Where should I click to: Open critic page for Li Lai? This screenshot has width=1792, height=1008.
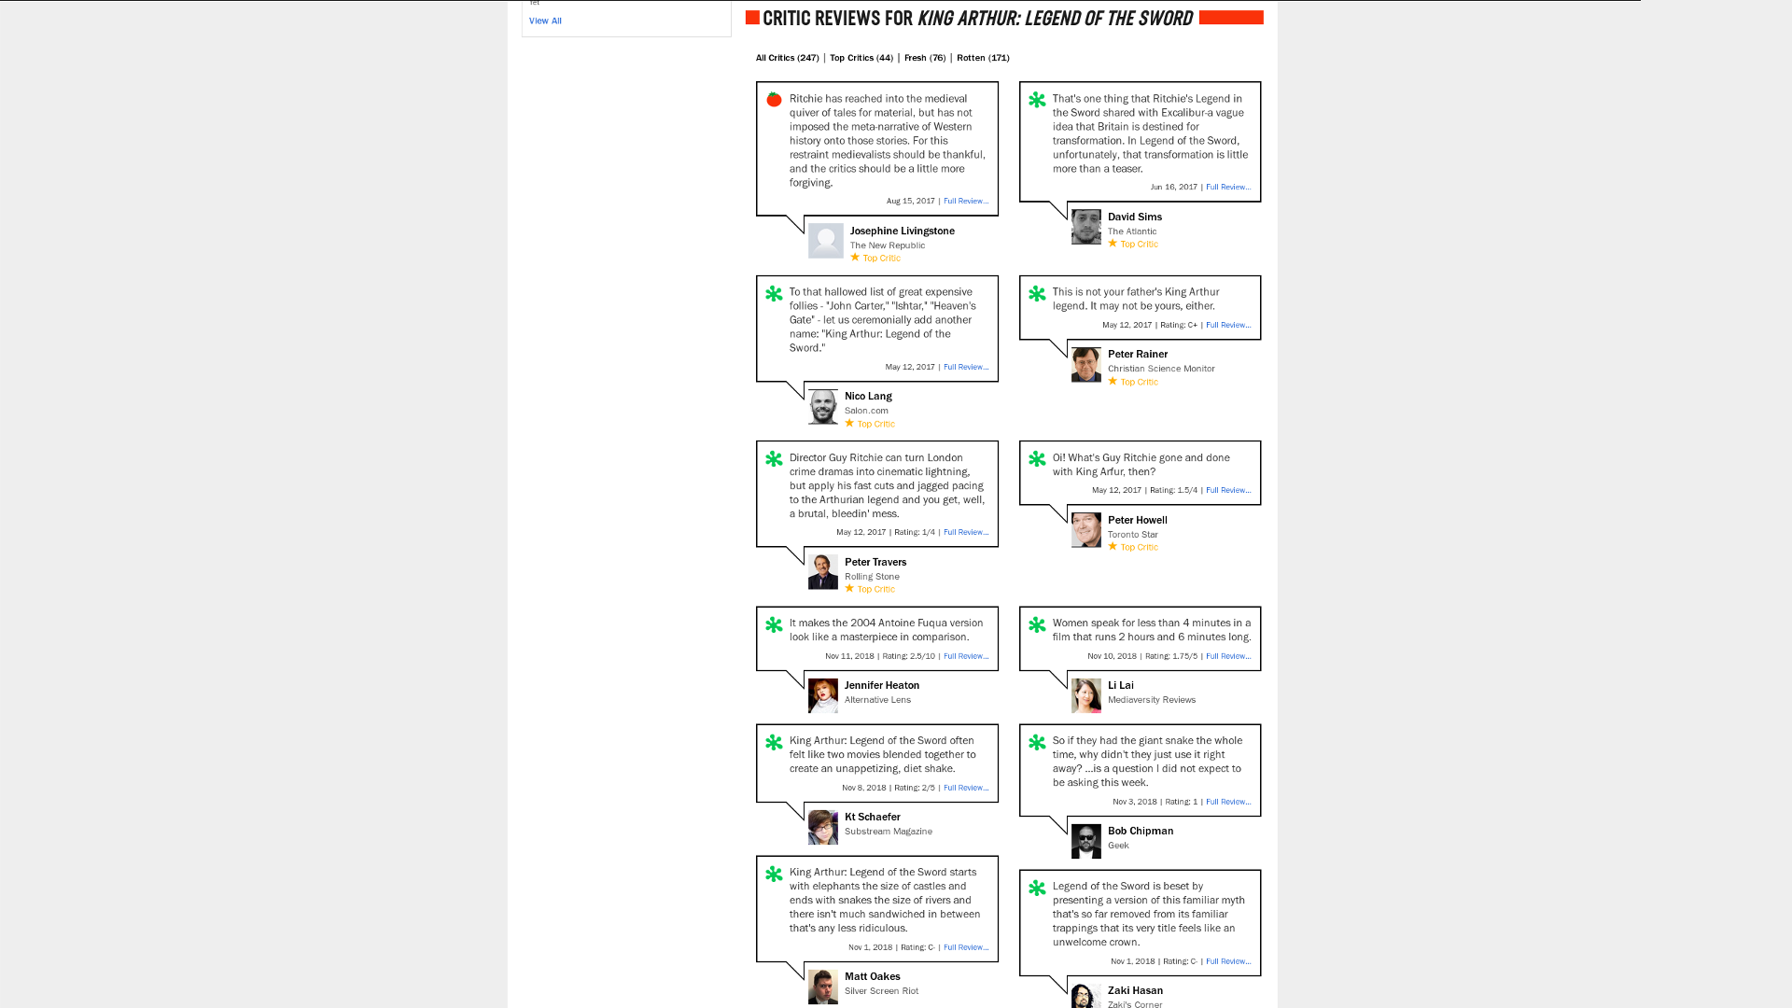1120,685
